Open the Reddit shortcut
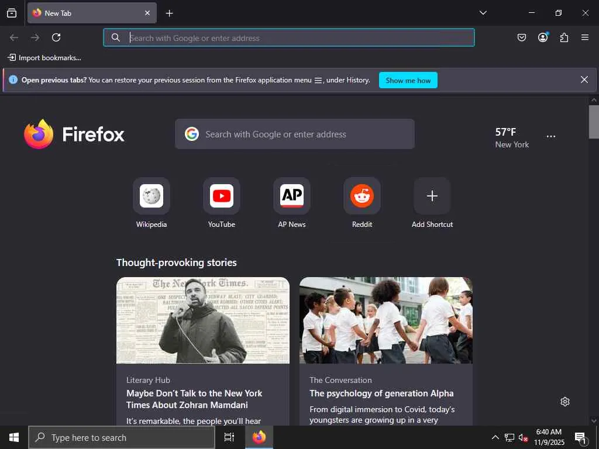Screen dimensions: 599x449 pyautogui.click(x=362, y=203)
